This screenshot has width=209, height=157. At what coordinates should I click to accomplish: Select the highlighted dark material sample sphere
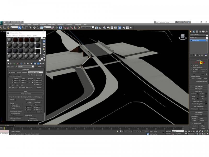38,51
